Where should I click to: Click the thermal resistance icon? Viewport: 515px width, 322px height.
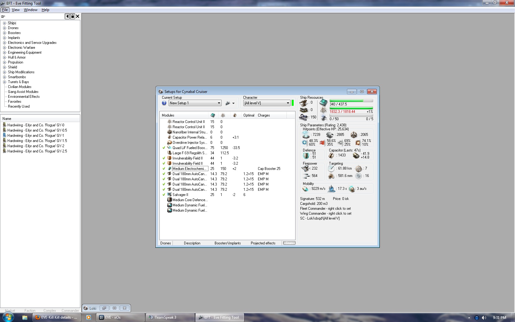tap(322, 143)
